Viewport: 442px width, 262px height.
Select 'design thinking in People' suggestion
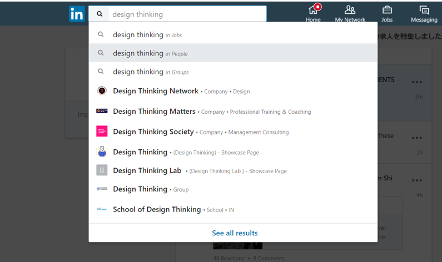(x=233, y=53)
